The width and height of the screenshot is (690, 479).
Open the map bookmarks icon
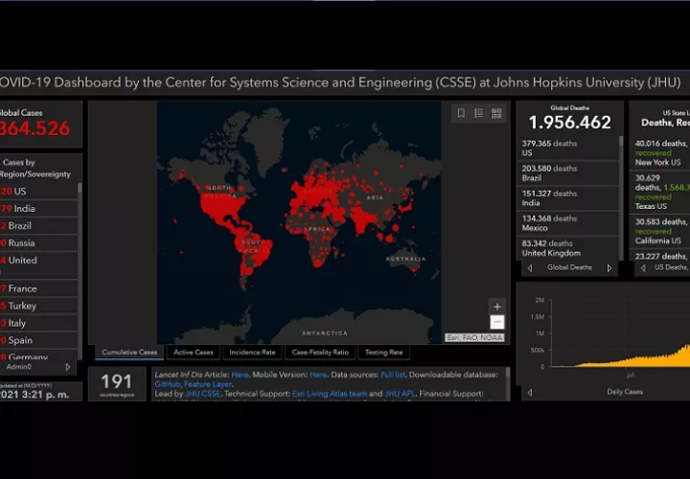(x=461, y=113)
